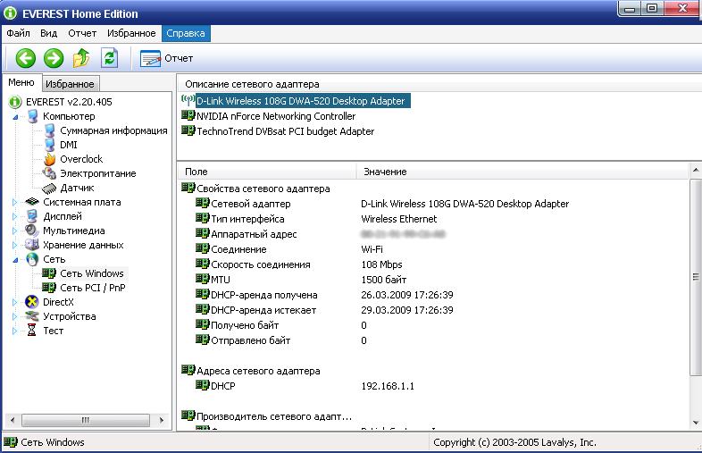Click the Системная плата motherboard icon
This screenshot has height=453, width=702.
coord(32,202)
